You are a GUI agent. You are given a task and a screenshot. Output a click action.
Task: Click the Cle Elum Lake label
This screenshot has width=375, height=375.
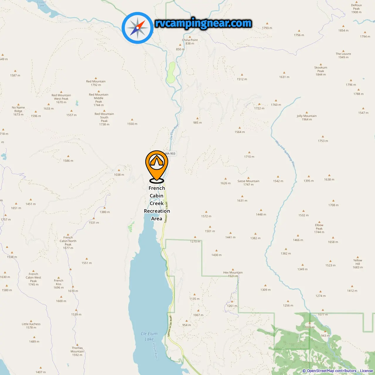(x=149, y=336)
